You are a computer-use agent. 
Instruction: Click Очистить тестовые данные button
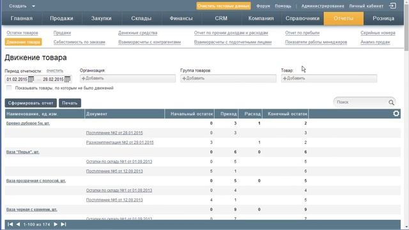224,6
